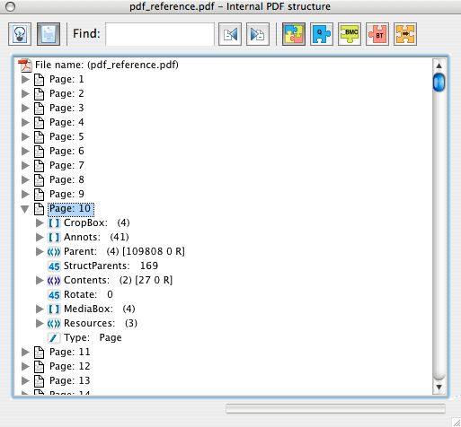461x427 pixels.
Task: Click the green BMC puzzle piece icon
Action: (x=350, y=34)
